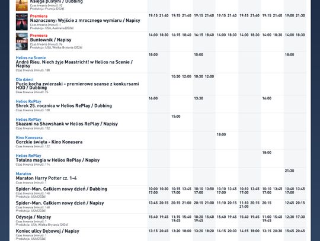Click 'Czas trwania (minut): 96' under Buntownik

coord(46,44)
